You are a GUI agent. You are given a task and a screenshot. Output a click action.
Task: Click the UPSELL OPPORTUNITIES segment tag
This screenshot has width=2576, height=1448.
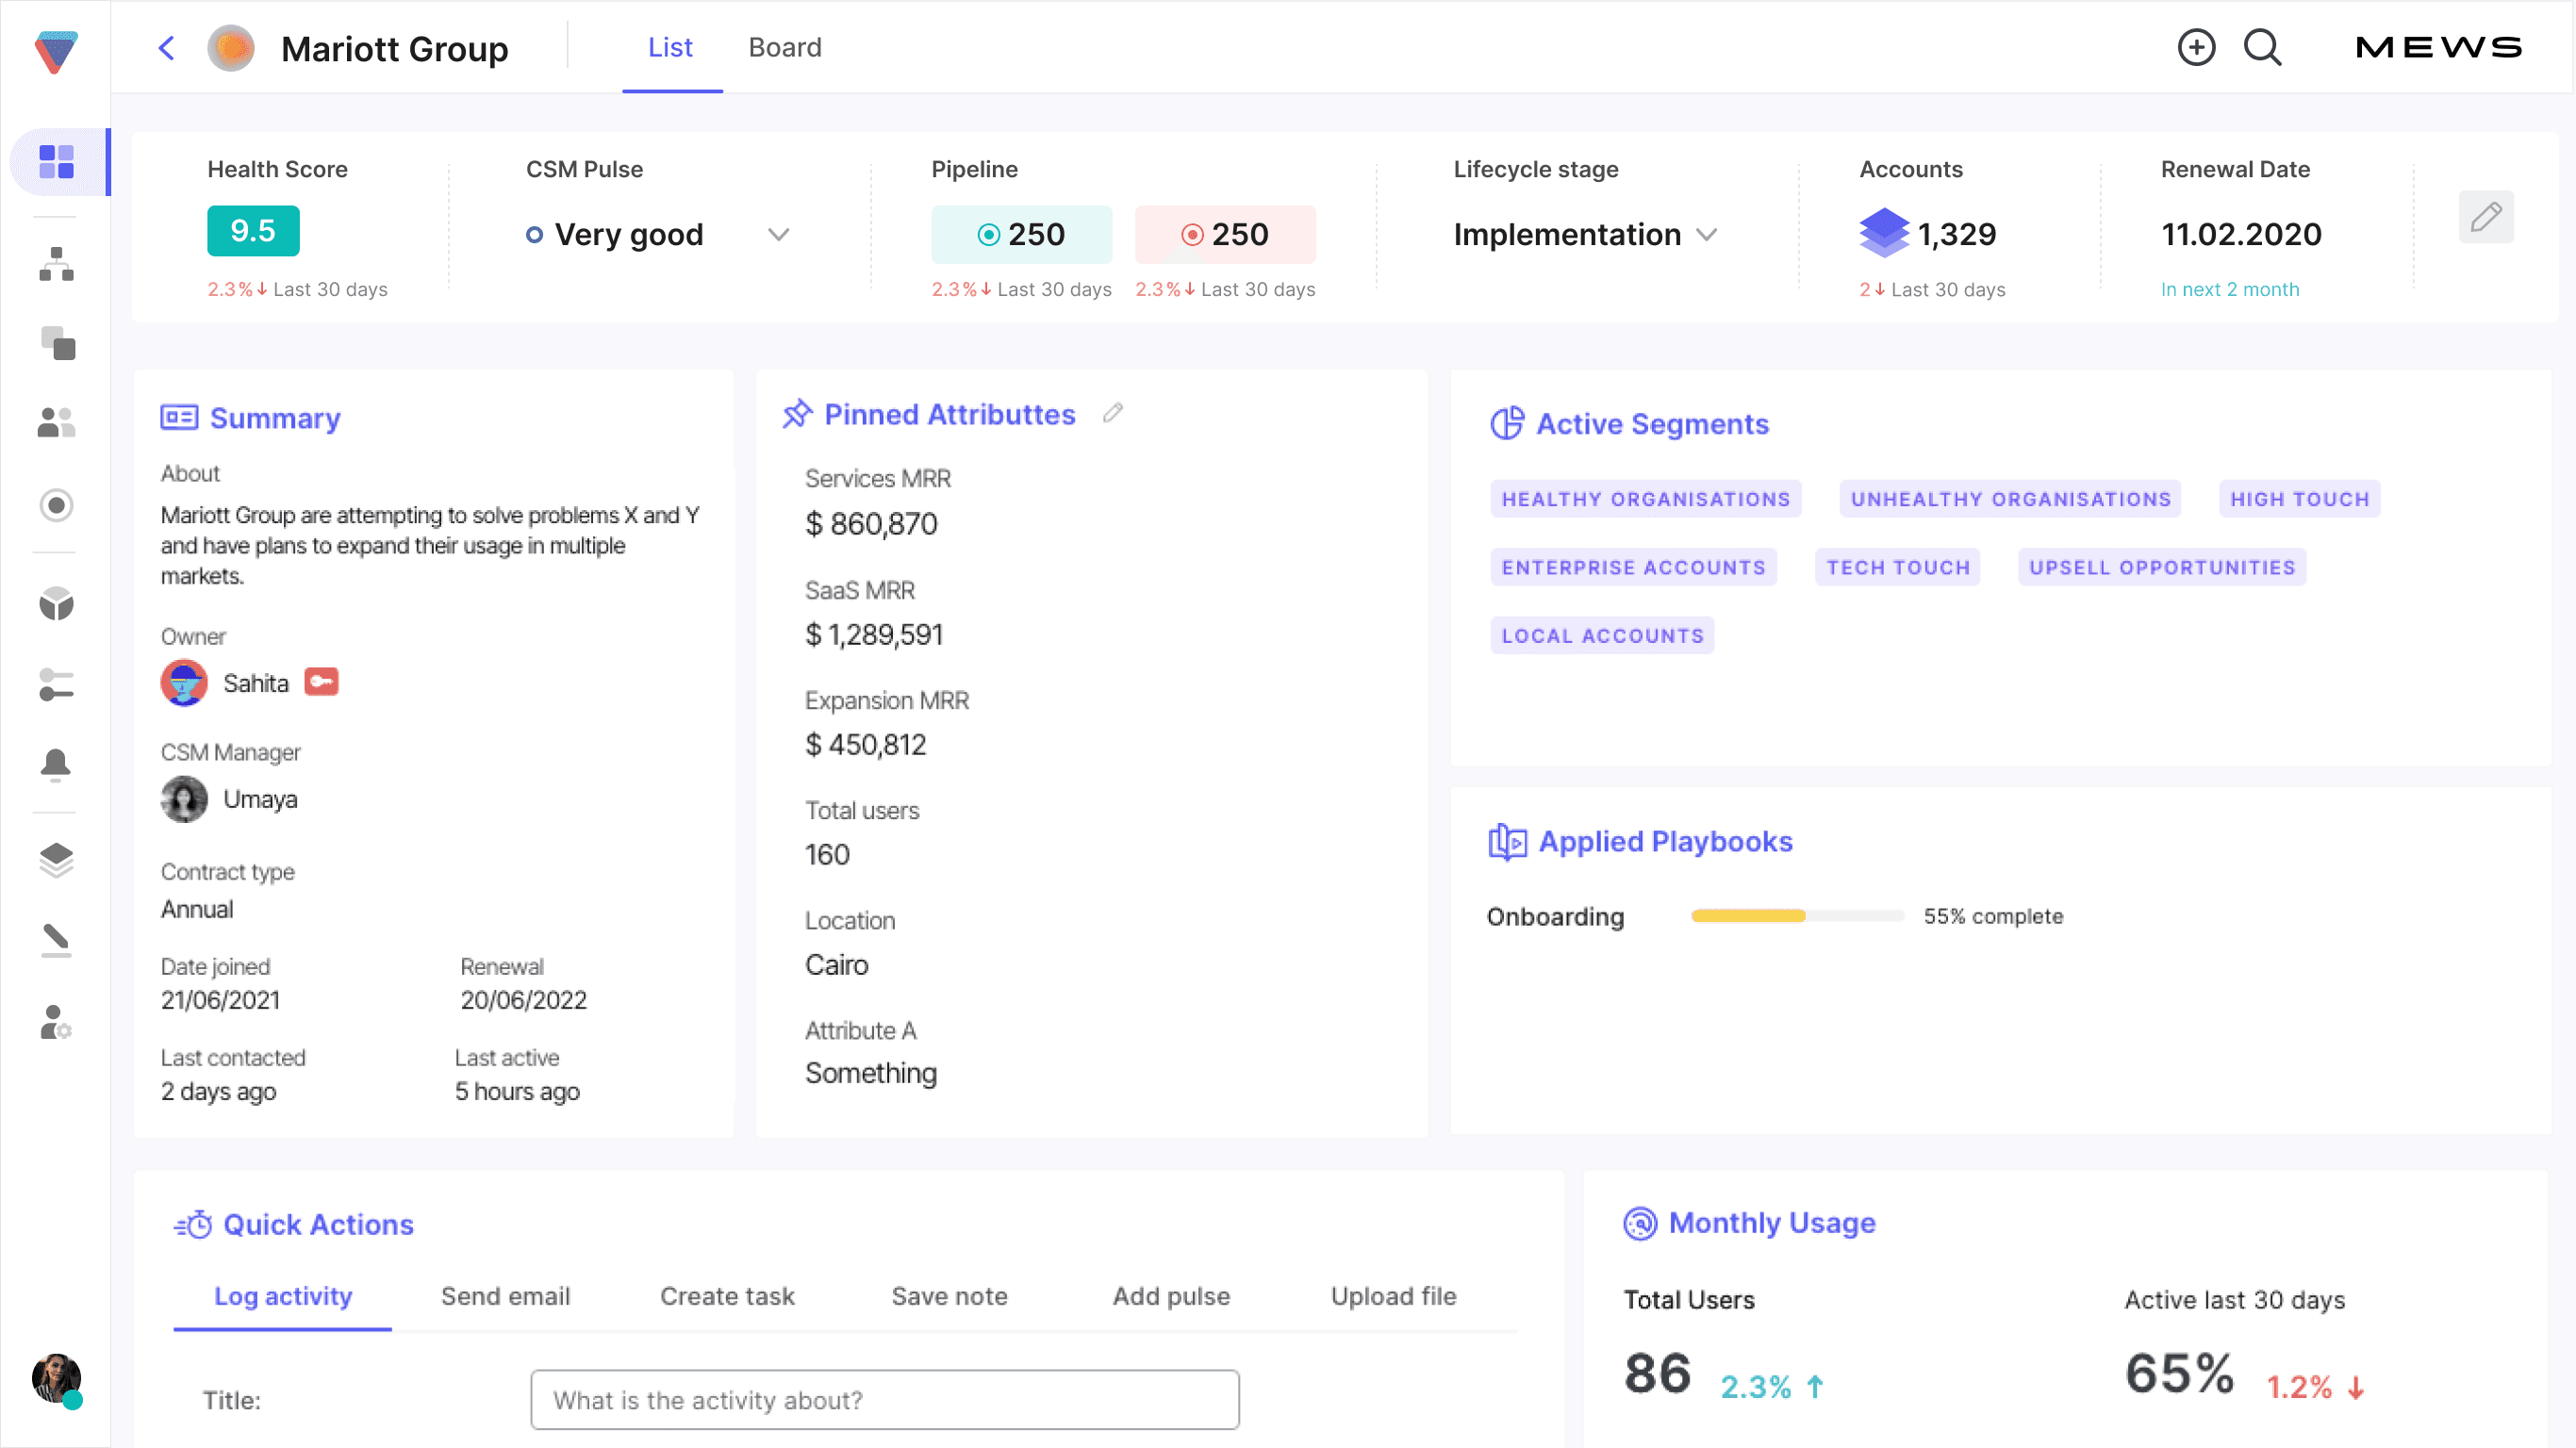(x=2162, y=567)
